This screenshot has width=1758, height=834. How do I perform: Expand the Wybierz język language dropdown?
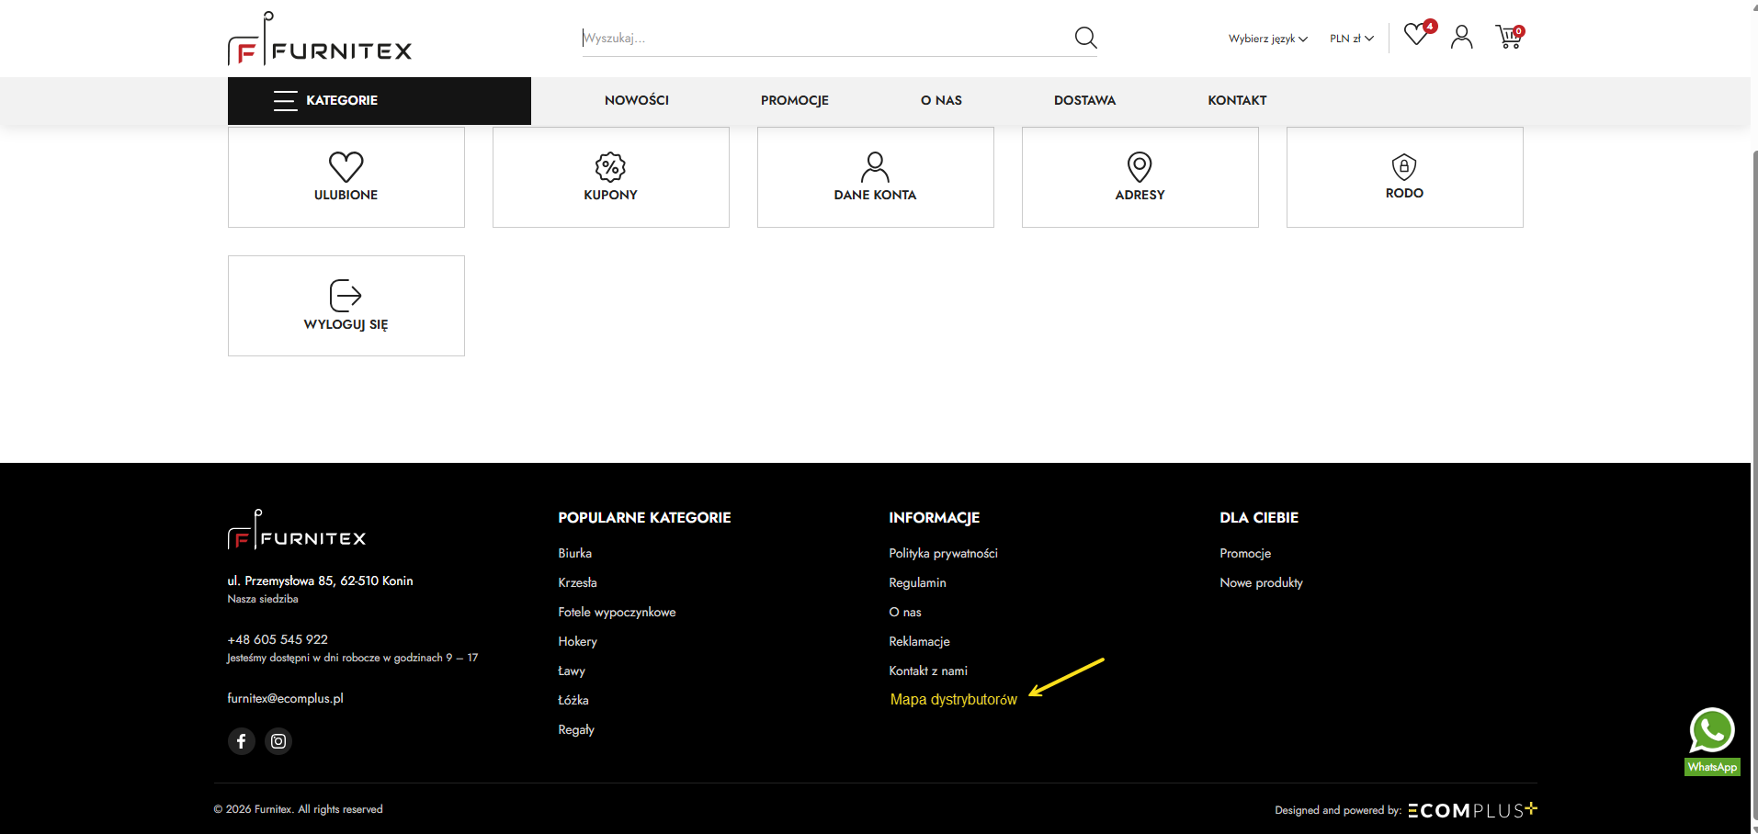click(1268, 39)
